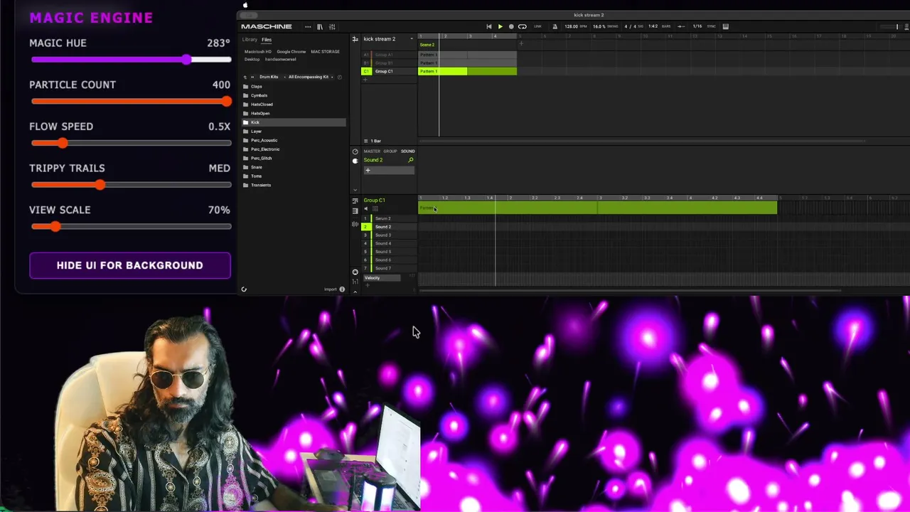Screen dimensions: 910x512
Task: Open the Maschine mixer view icon
Action: (x=332, y=27)
